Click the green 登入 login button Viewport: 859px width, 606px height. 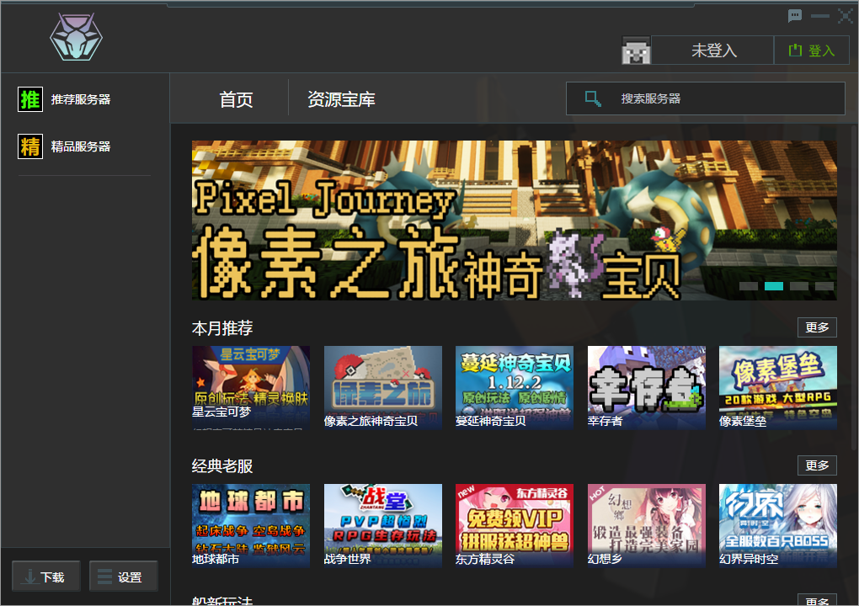811,50
